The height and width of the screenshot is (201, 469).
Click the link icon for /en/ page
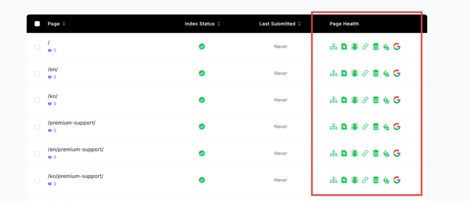[365, 73]
